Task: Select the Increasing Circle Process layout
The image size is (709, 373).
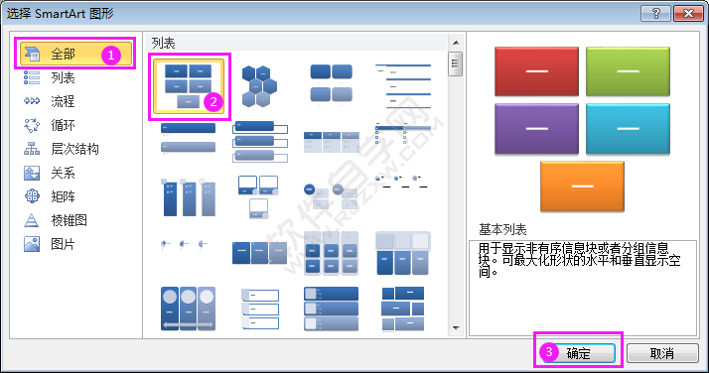Action: pyautogui.click(x=401, y=182)
